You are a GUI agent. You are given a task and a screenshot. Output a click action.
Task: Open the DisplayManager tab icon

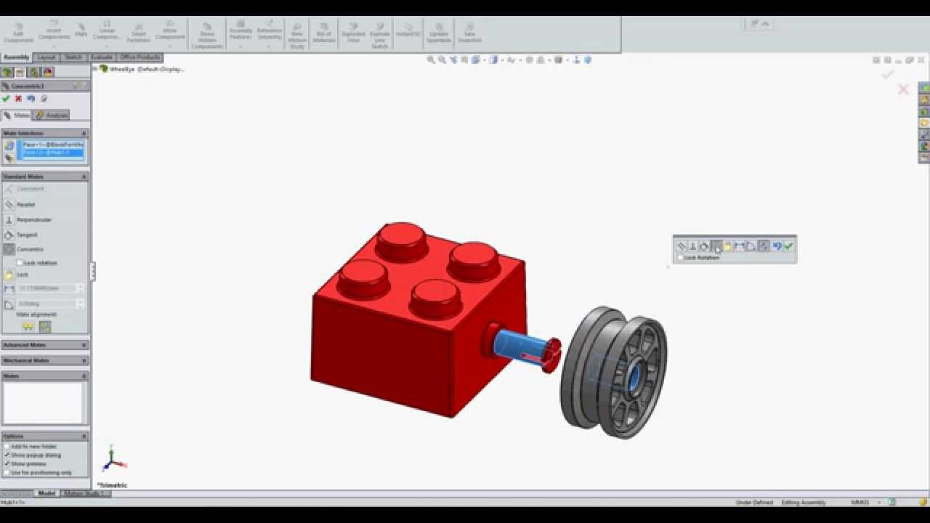pos(48,72)
